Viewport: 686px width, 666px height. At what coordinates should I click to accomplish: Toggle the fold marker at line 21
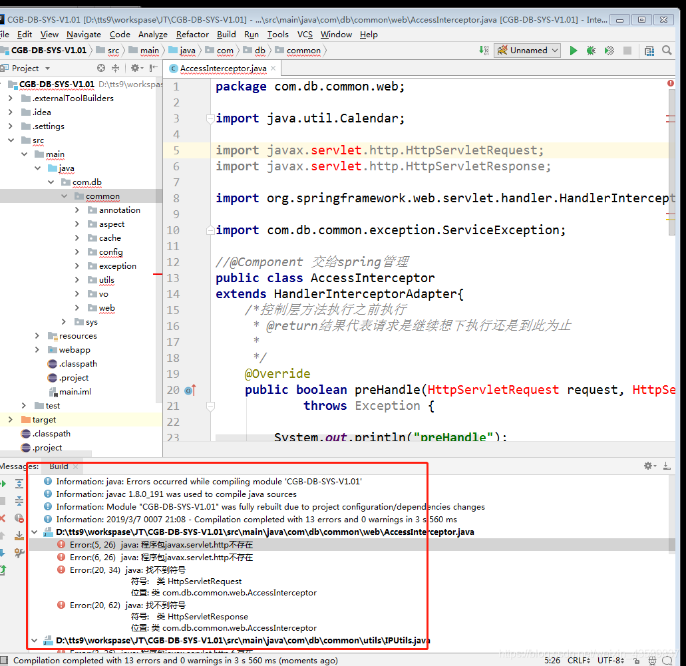[210, 406]
